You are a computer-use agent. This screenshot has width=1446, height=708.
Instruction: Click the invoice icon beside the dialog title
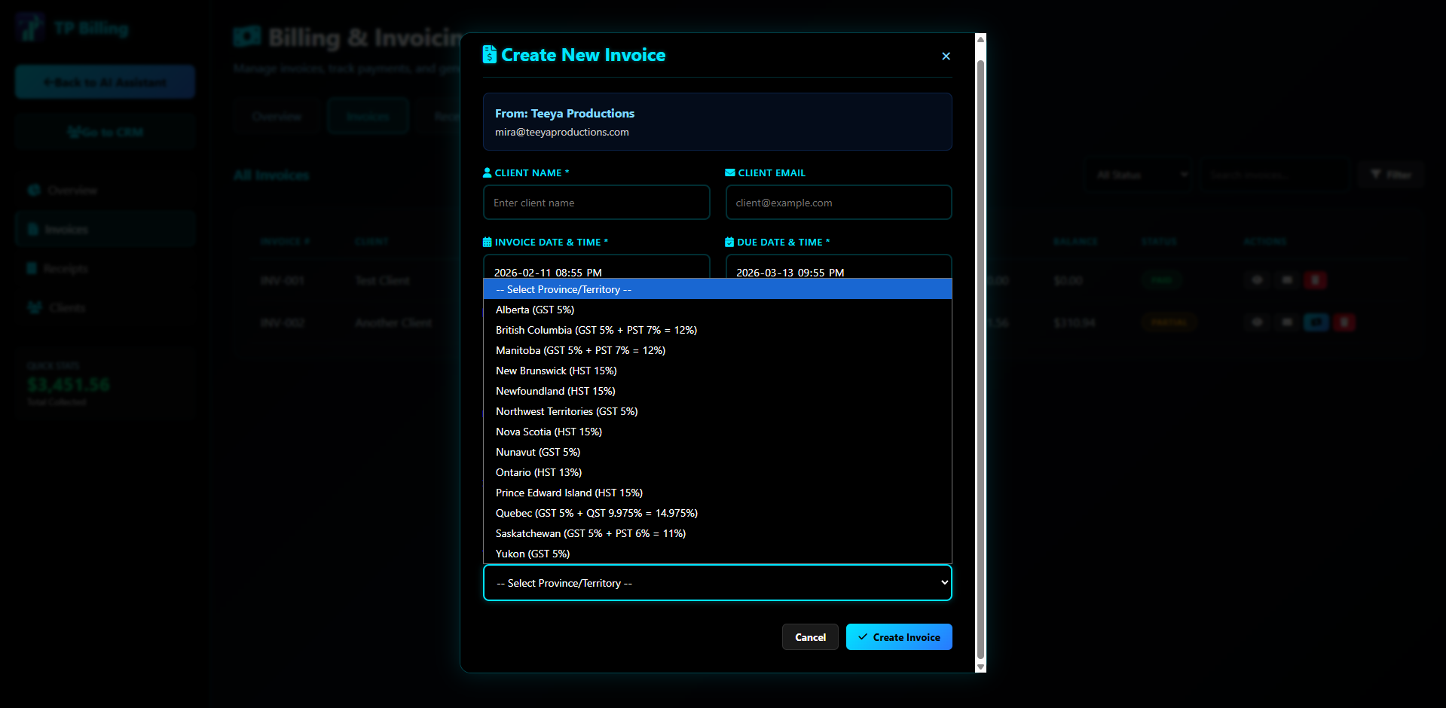tap(489, 55)
